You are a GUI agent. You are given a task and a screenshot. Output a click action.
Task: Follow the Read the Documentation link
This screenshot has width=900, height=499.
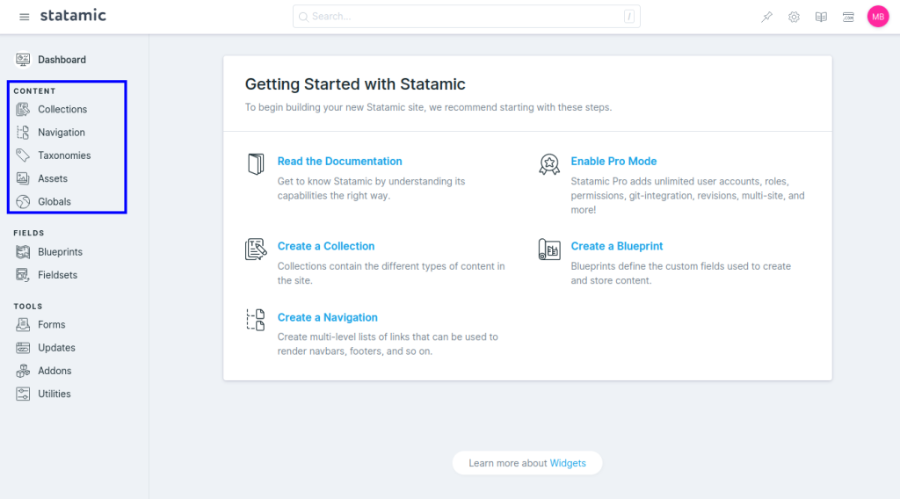[340, 161]
